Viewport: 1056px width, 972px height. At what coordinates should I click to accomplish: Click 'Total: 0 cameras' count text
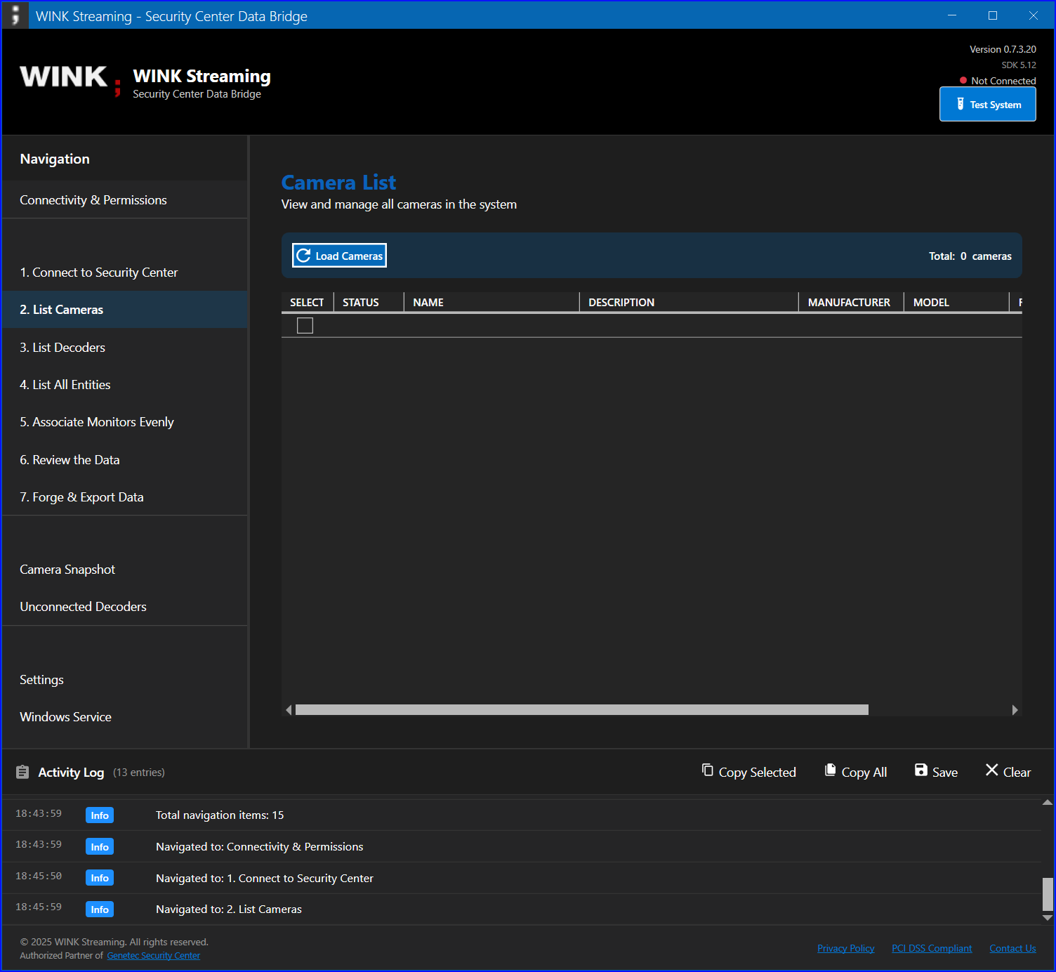970,256
